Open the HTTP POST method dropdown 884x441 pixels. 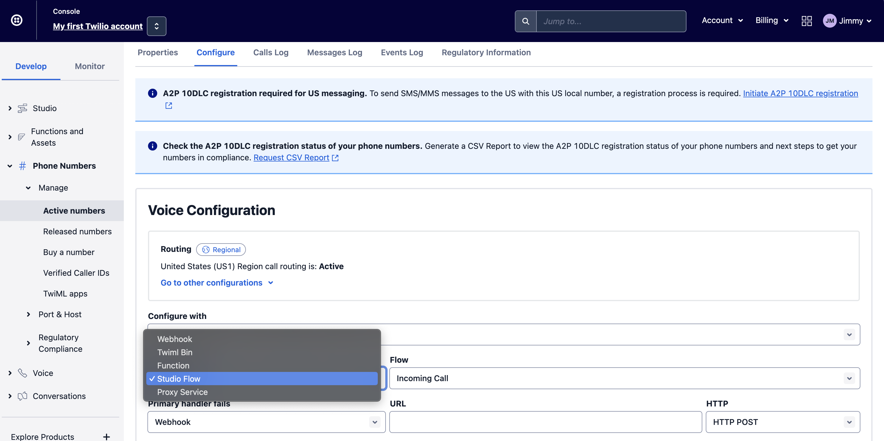[782, 422]
